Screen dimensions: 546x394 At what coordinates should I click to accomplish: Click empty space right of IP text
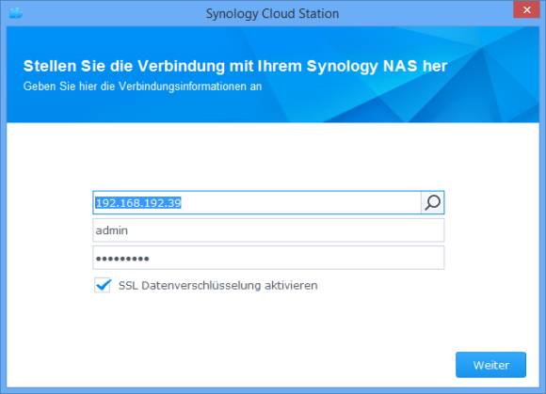299,203
